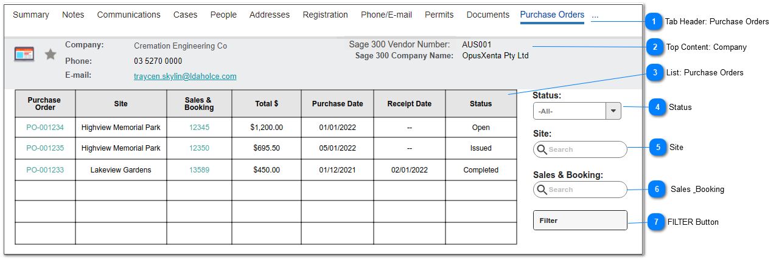Viewport: 779px width, 260px height.
Task: Open the Documents tab
Action: (488, 15)
